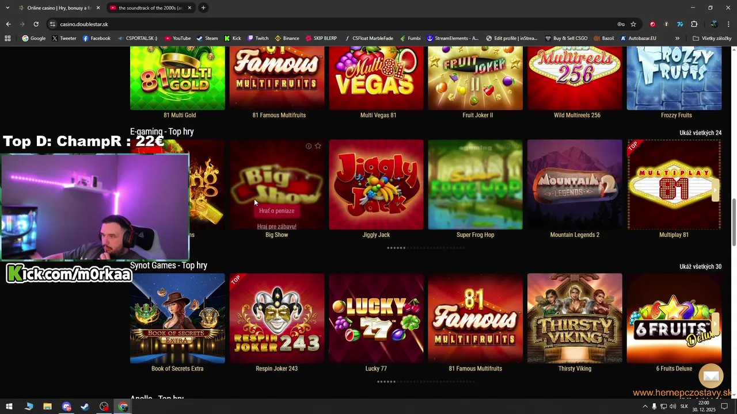The image size is (737, 414).
Task: Go back with the browser back arrow
Action: (8, 24)
